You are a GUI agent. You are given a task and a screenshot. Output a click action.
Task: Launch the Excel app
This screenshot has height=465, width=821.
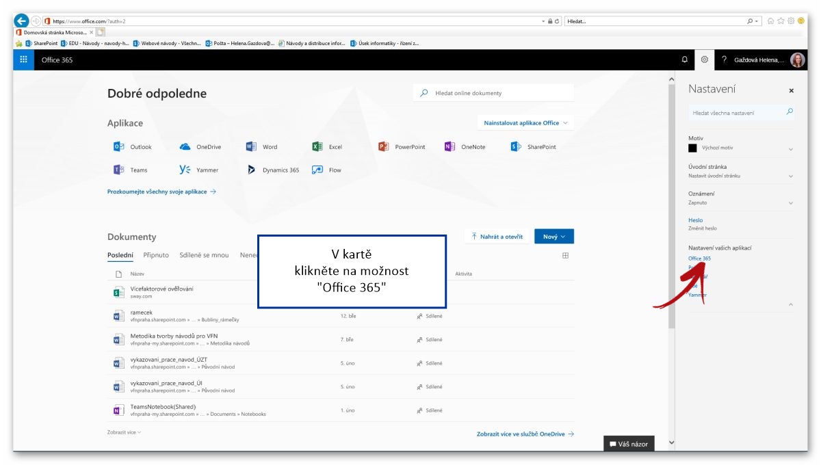click(327, 147)
